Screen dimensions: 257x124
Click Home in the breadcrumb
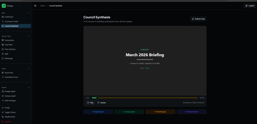(x=42, y=6)
